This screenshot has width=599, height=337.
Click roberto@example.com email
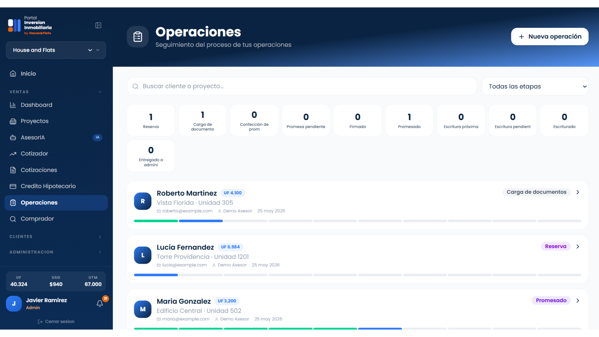(x=187, y=211)
